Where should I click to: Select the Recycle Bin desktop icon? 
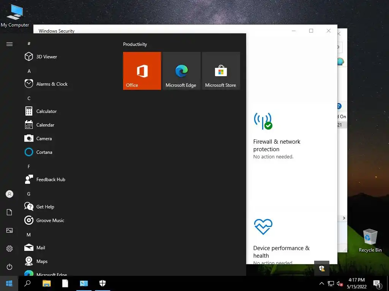pos(370,240)
